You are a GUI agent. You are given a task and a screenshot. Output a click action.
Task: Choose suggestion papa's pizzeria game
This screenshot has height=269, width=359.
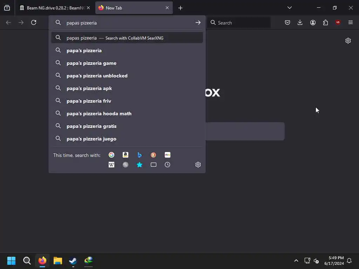pos(127,63)
